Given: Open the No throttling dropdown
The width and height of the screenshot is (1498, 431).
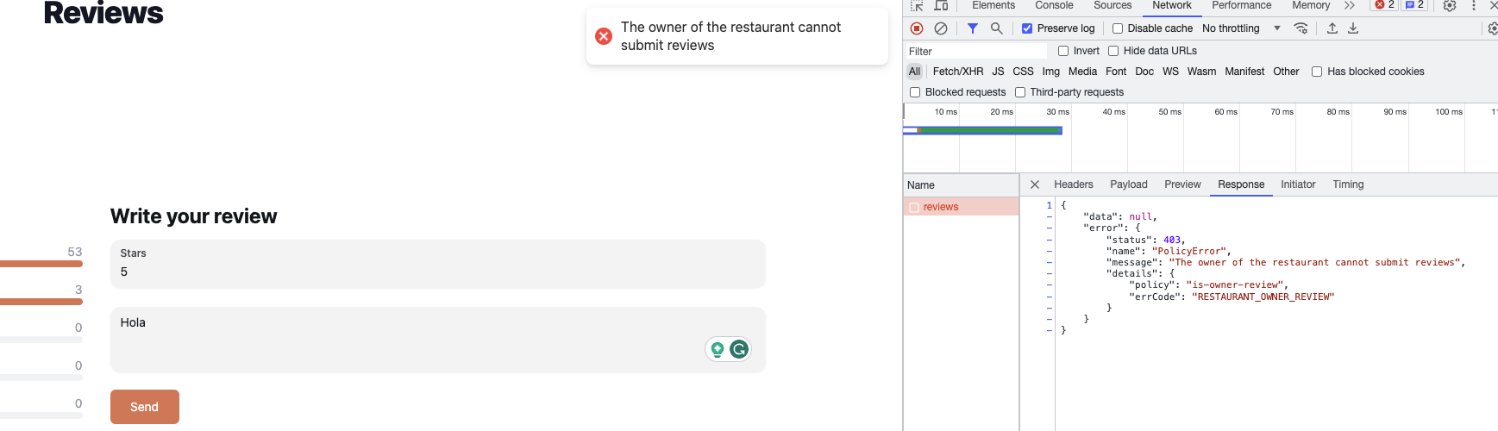Looking at the screenshot, I should [1241, 28].
